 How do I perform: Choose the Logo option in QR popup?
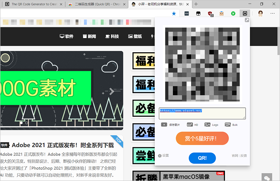(x=211, y=125)
